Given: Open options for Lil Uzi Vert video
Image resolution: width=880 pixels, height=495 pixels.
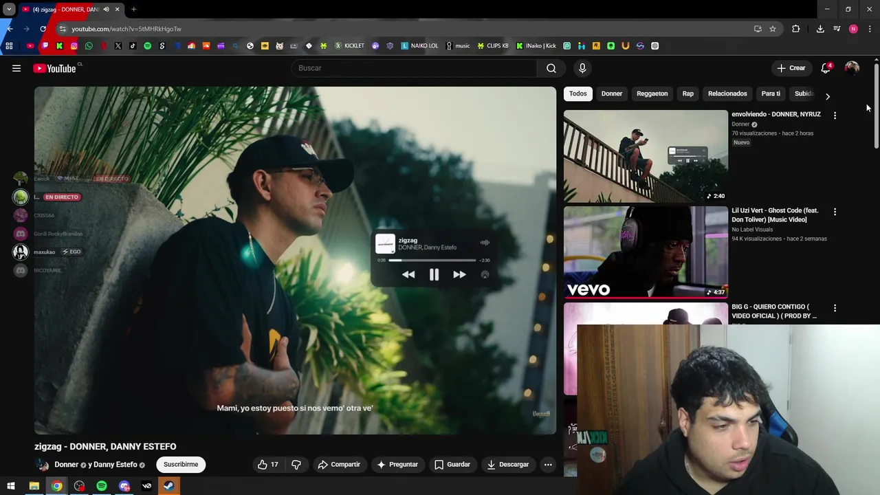Looking at the screenshot, I should click(x=835, y=212).
